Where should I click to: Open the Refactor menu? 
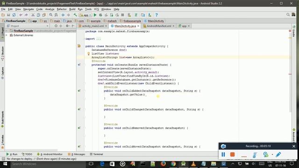(x=62, y=9)
